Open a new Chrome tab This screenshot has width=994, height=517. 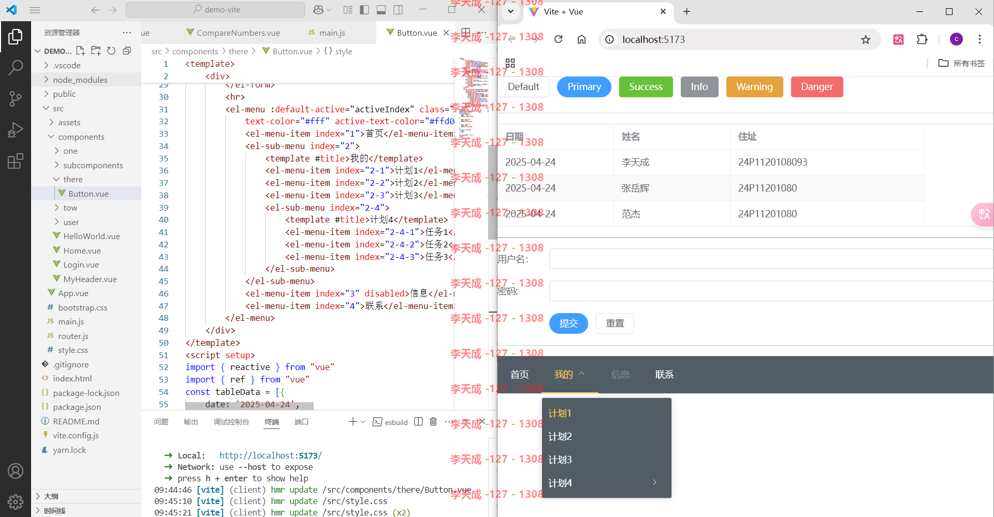click(686, 11)
